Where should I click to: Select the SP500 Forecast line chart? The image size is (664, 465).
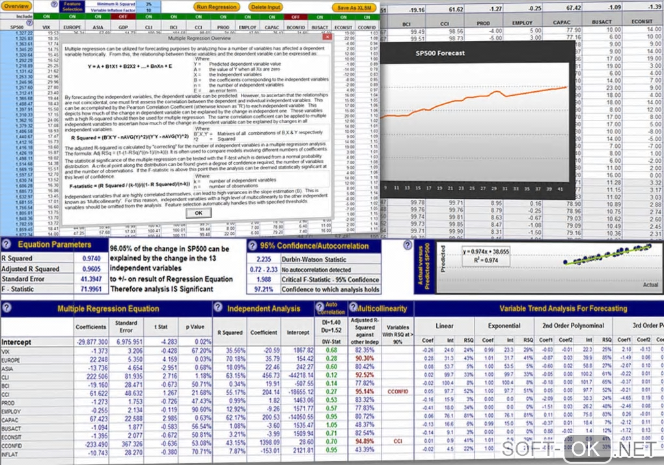pyautogui.click(x=478, y=122)
